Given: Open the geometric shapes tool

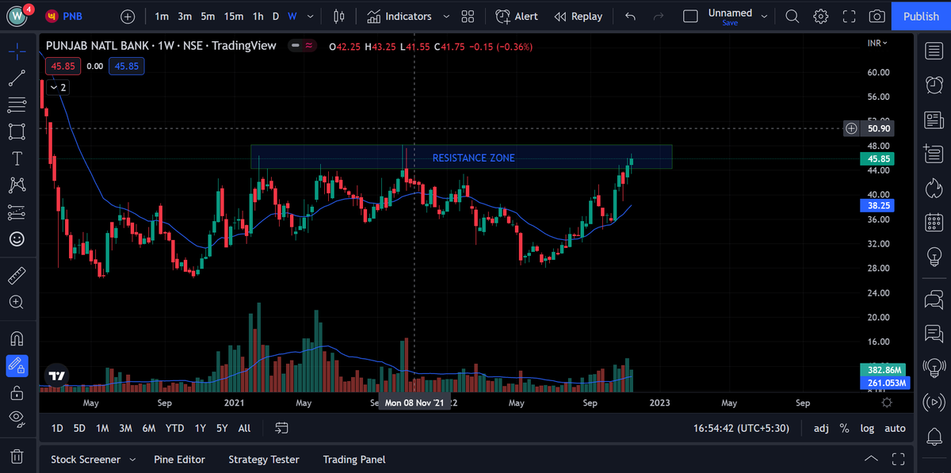Looking at the screenshot, I should (x=17, y=132).
